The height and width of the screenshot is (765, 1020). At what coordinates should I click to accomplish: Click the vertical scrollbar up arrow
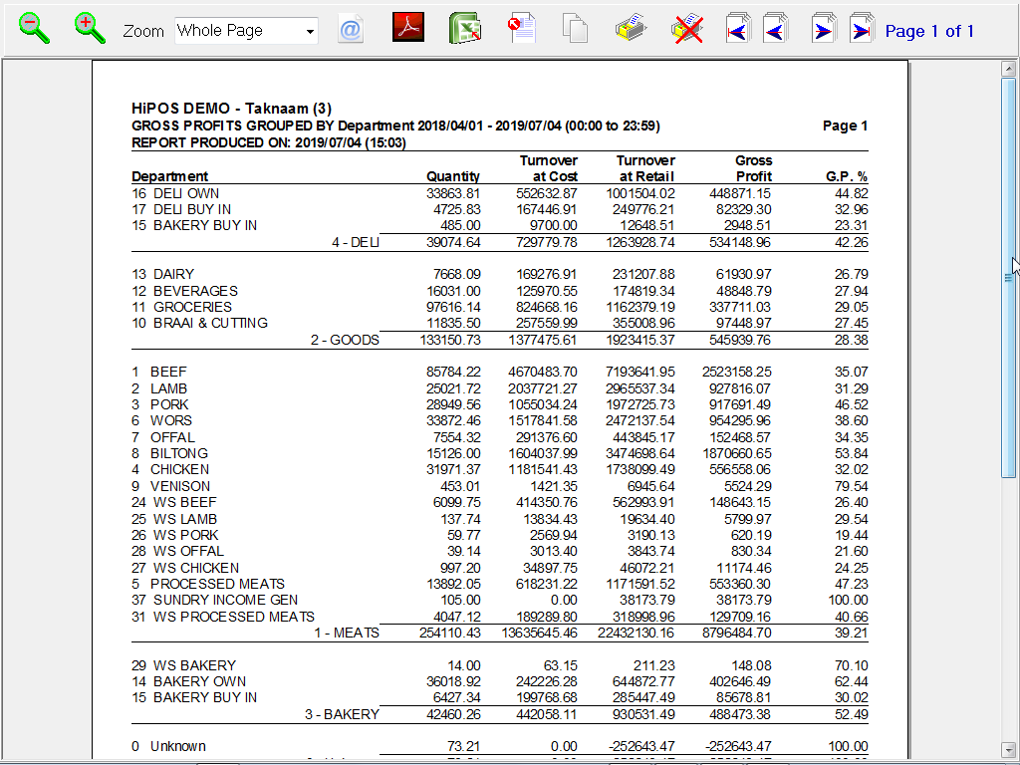(1008, 68)
